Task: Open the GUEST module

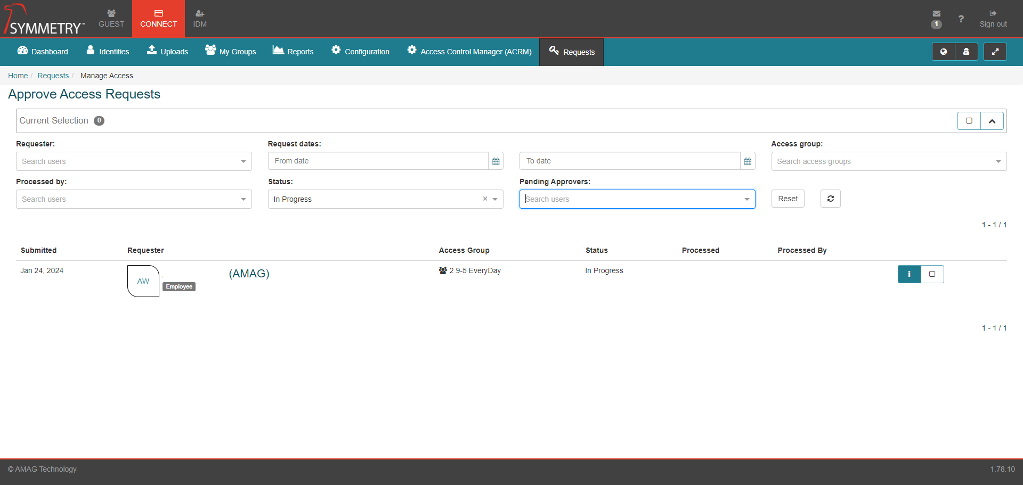Action: 111,19
